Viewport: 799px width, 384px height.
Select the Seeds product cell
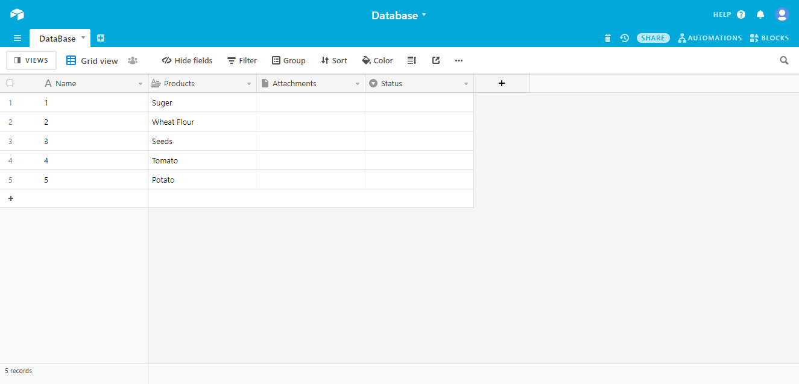point(203,141)
